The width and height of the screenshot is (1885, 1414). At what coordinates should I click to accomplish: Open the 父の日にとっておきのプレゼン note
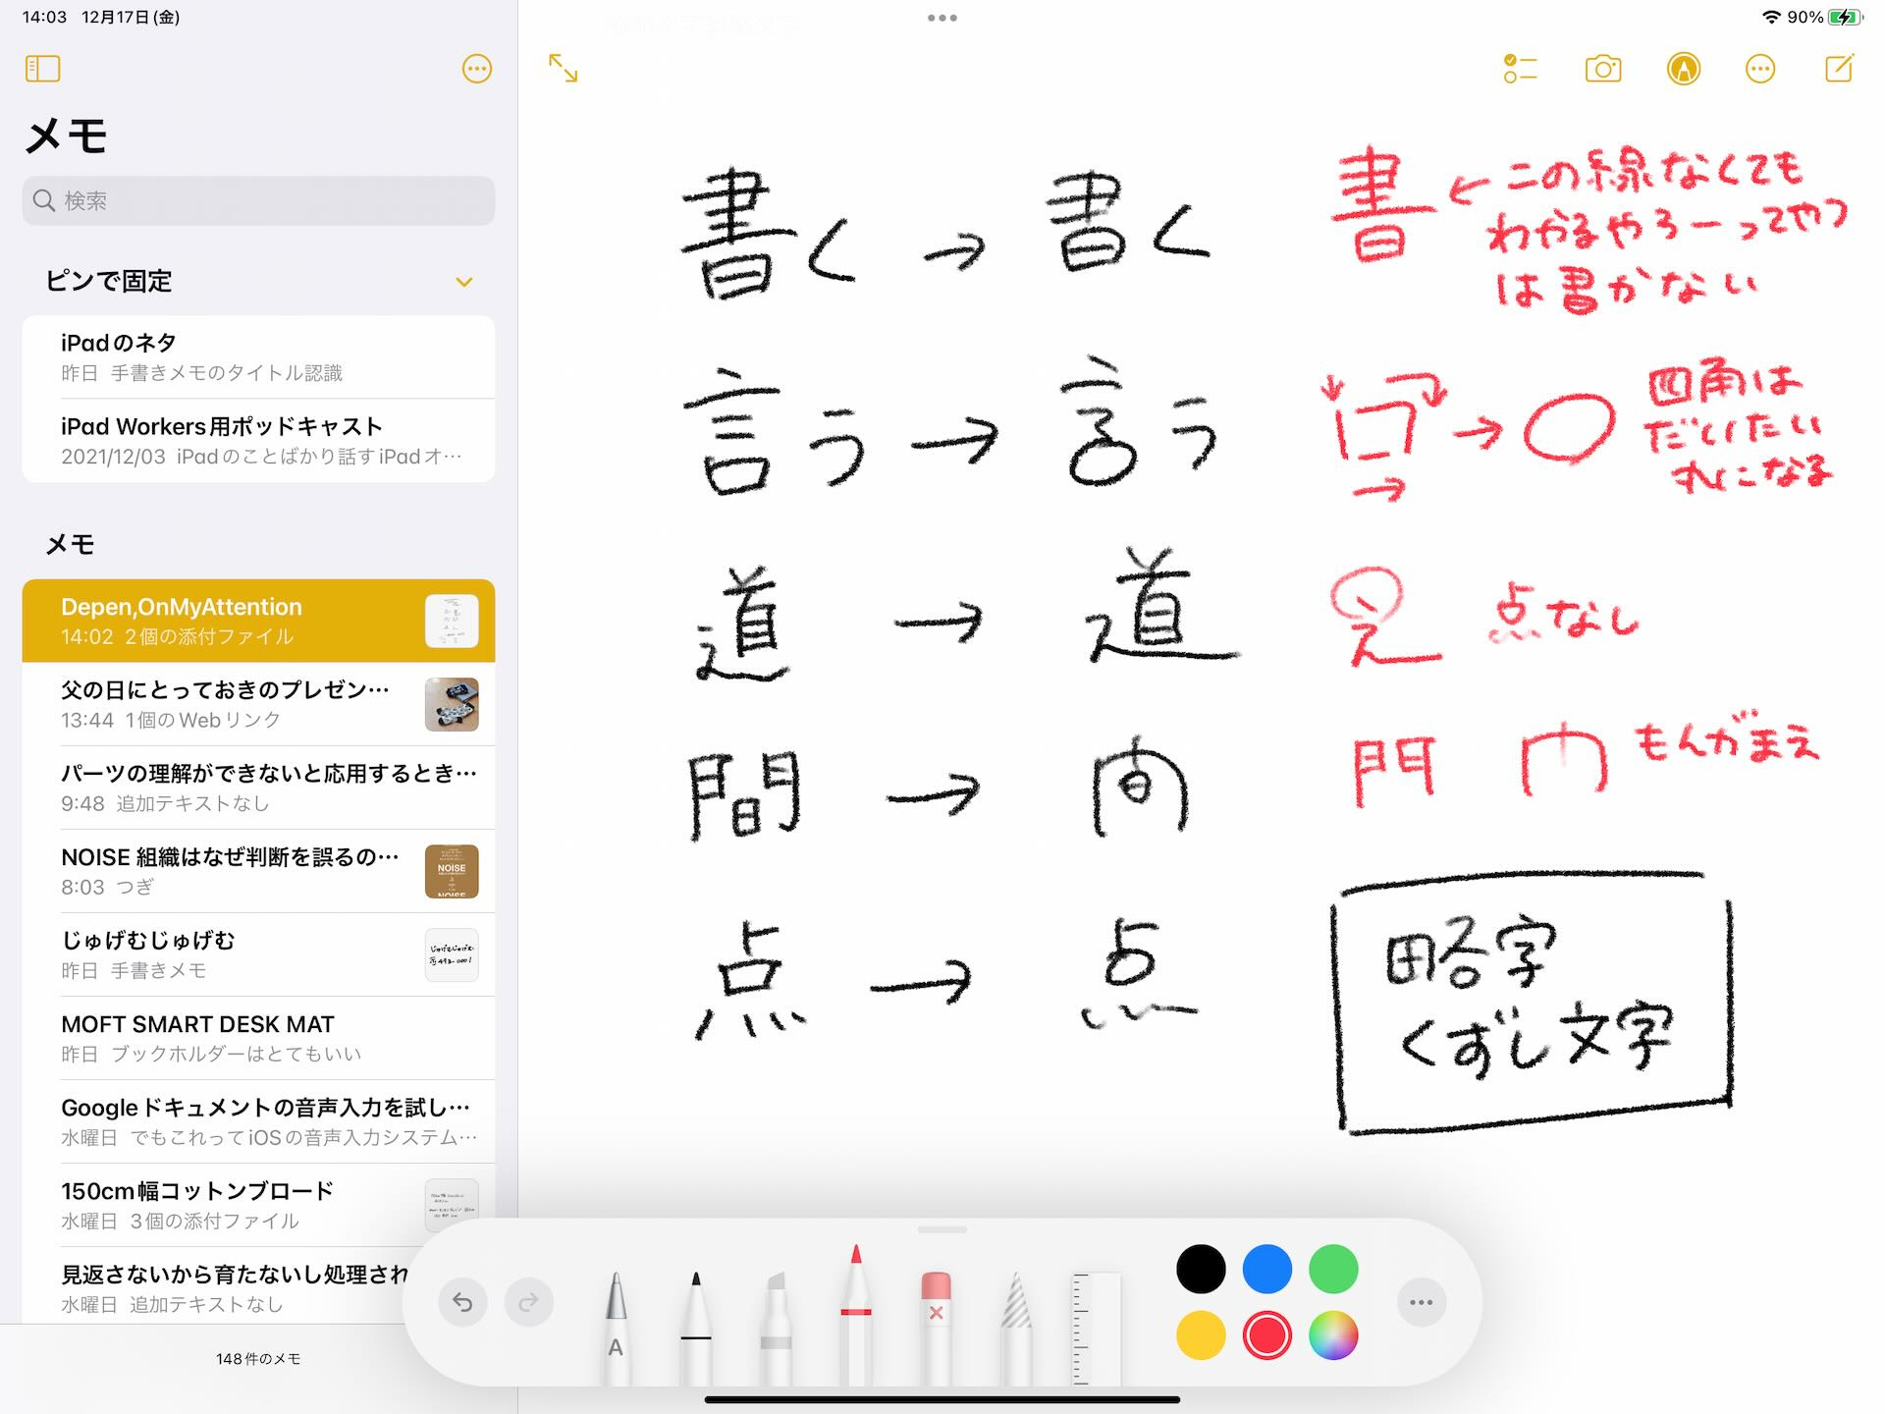pos(258,704)
